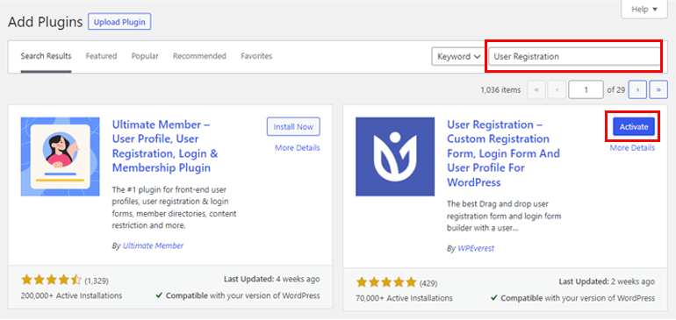This screenshot has height=320, width=676.
Task: Click the 'of 29' page total text
Action: pyautogui.click(x=616, y=90)
